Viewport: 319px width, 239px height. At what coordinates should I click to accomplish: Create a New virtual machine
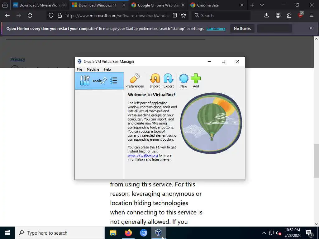click(x=183, y=81)
